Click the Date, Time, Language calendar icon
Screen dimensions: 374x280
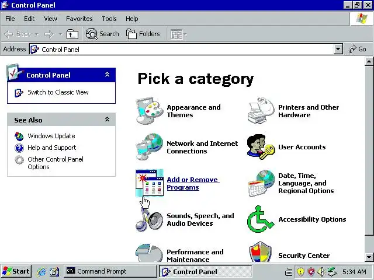[261, 183]
